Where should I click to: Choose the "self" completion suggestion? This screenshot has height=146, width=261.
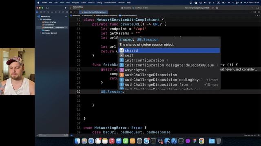169,56
